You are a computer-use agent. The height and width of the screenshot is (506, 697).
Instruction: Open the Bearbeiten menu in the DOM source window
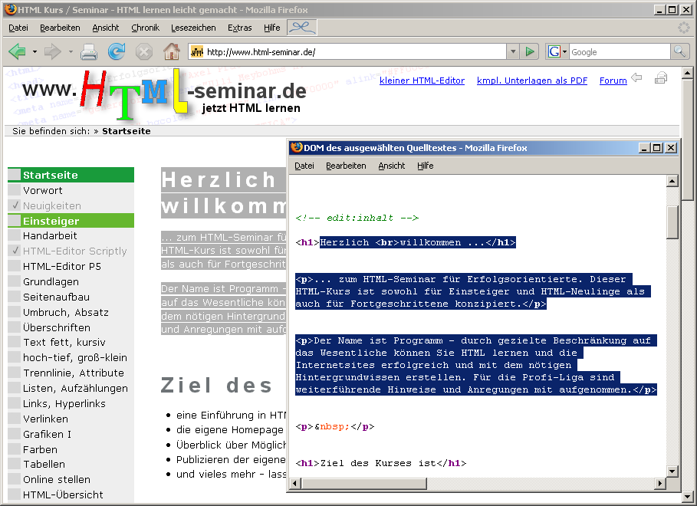point(346,166)
